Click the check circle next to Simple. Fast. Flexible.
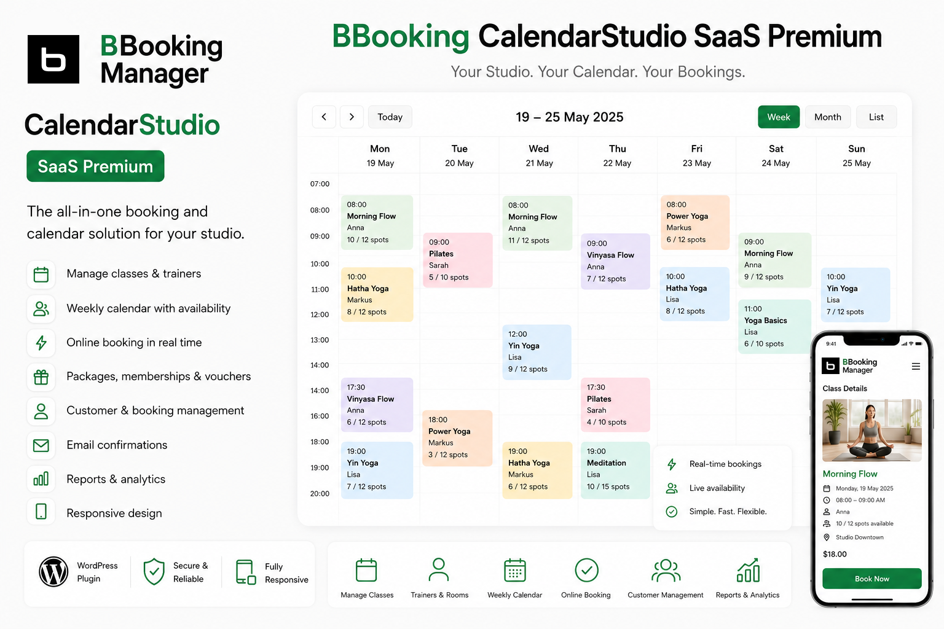The width and height of the screenshot is (944, 629). 672,512
